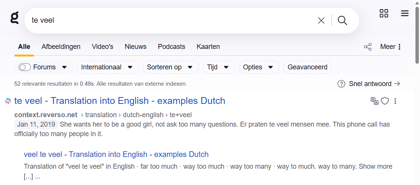Expand the Forums dropdown arrow
The height and width of the screenshot is (185, 420).
point(64,67)
